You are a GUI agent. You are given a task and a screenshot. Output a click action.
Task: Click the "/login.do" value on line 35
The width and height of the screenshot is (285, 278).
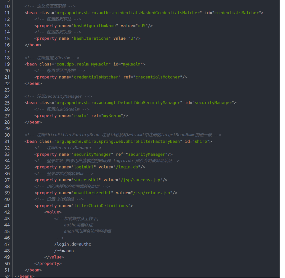[x=127, y=167]
